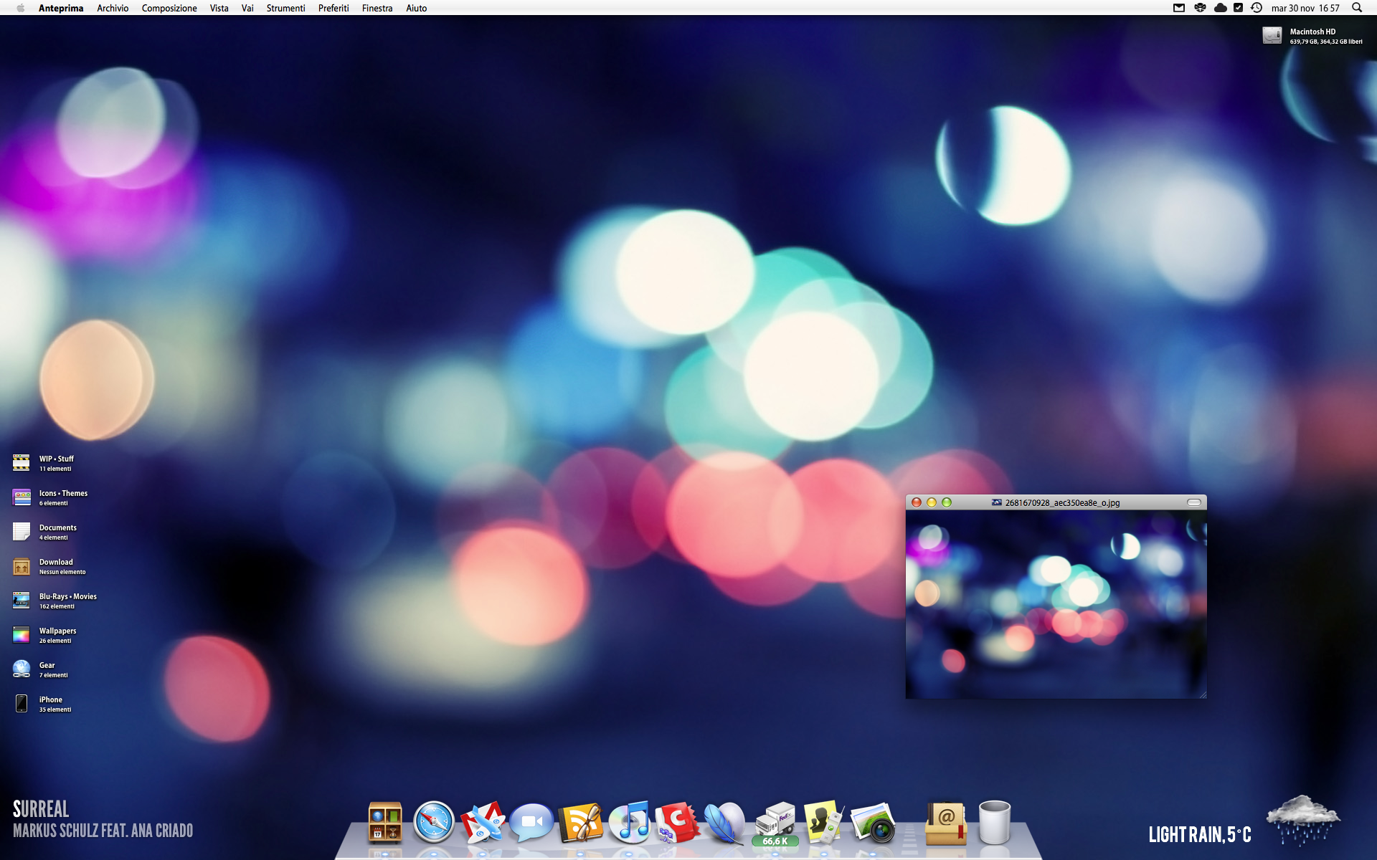The height and width of the screenshot is (860, 1377).
Task: Open the Vai menu
Action: [247, 8]
